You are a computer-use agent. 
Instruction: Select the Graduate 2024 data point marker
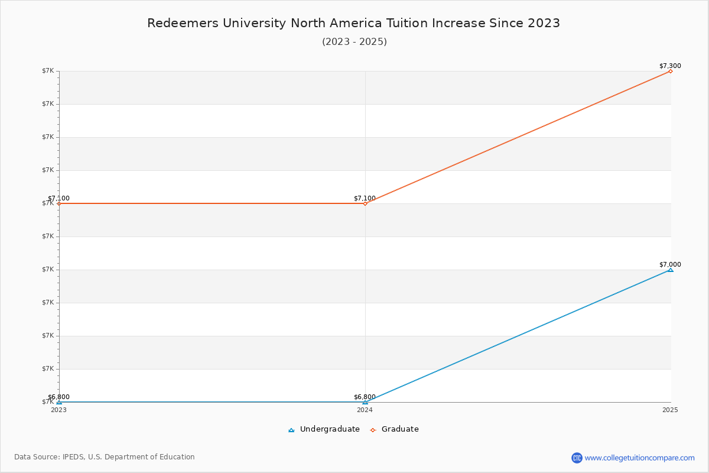coord(365,203)
